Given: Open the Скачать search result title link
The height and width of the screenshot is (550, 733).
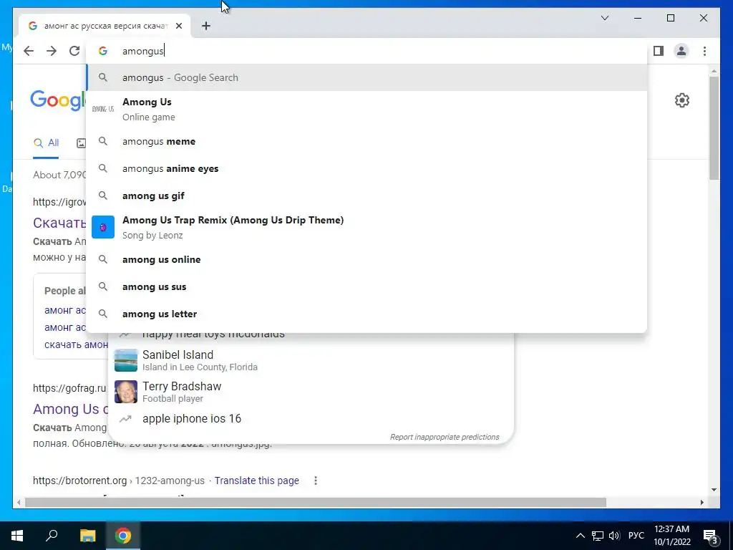Looking at the screenshot, I should click(x=60, y=223).
